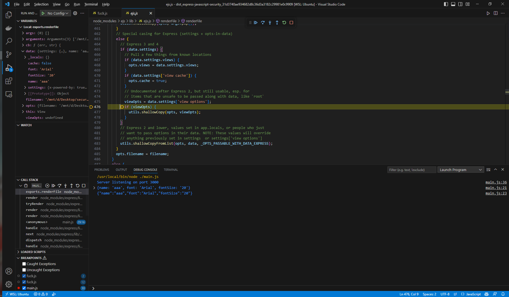The width and height of the screenshot is (509, 297).
Task: Open the Run and Debug view
Action: (x=9, y=68)
